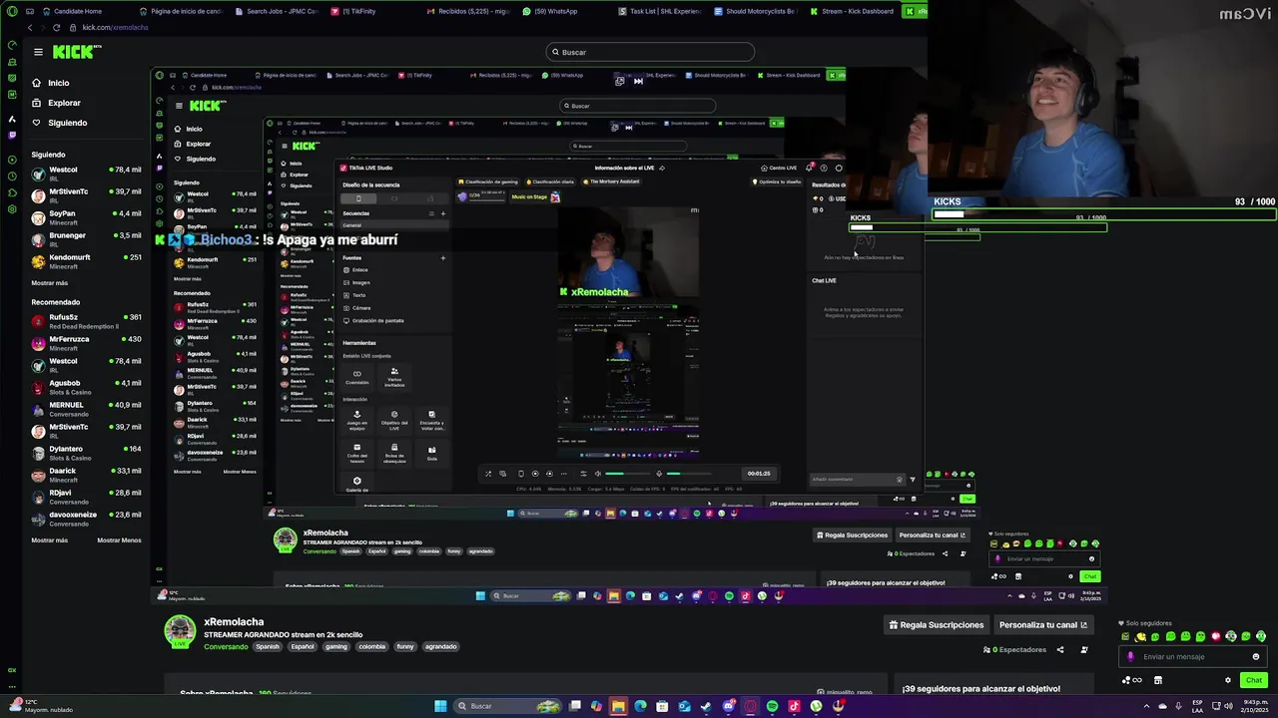
Task: Open Kendomurft in the outermost Siguiendo list
Action: [x=86, y=261]
